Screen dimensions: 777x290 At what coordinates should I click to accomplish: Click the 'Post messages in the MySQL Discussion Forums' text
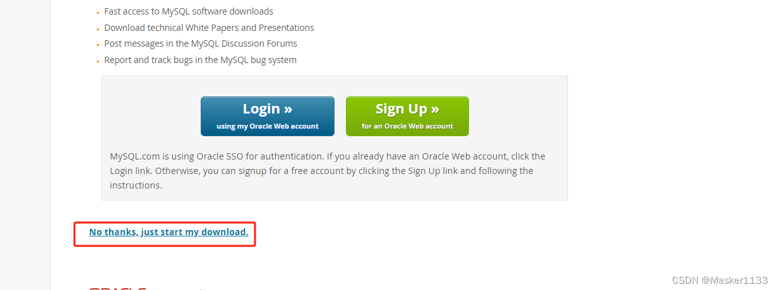pos(201,43)
